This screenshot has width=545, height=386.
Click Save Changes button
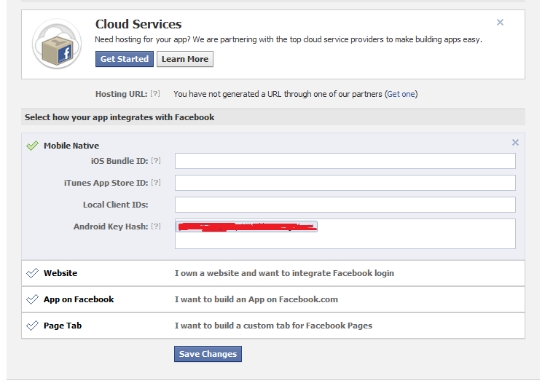pos(208,354)
